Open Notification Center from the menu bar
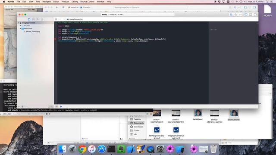Image resolution: width=276 pixels, height=155 pixels. (272, 2)
